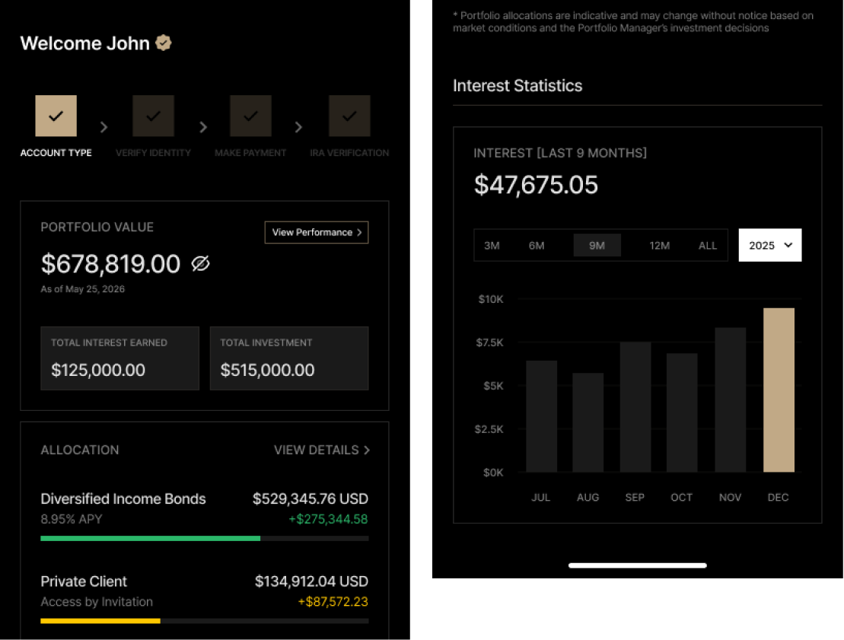Open allocation View Details
The image size is (844, 640).
pos(321,450)
